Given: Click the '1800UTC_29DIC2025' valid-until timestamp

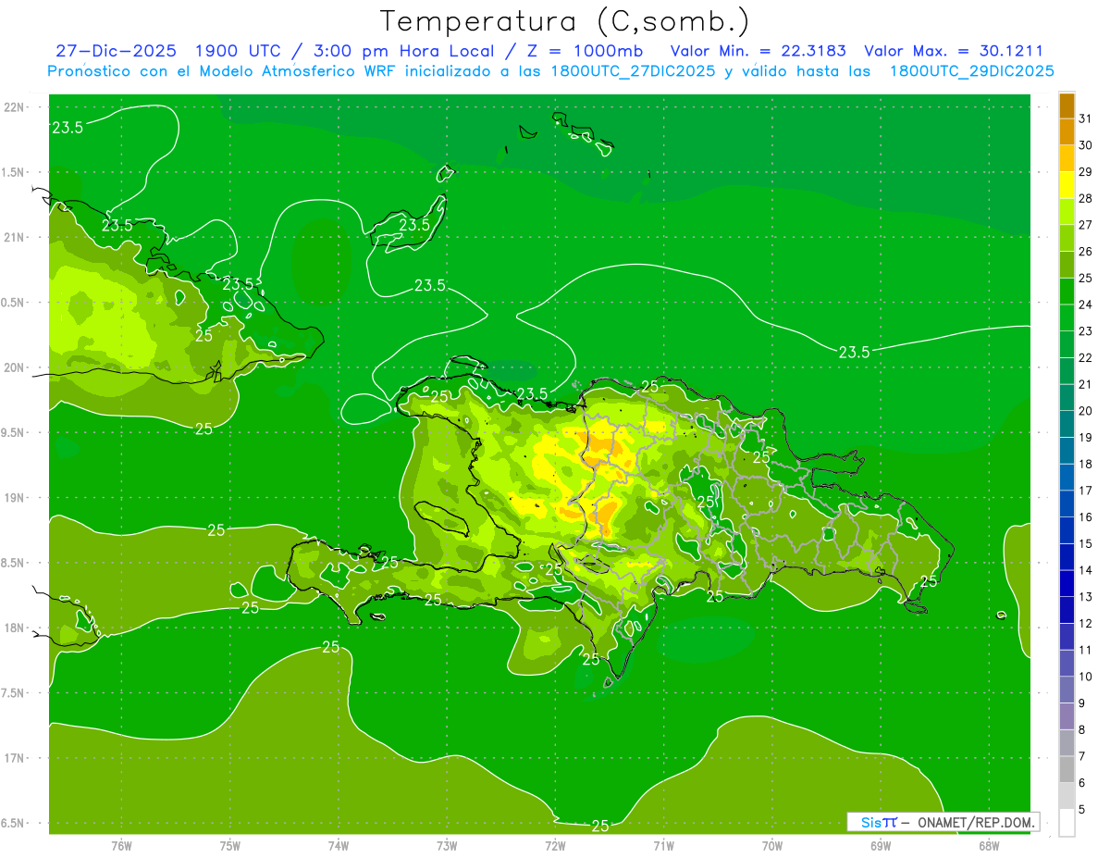Looking at the screenshot, I should (972, 71).
